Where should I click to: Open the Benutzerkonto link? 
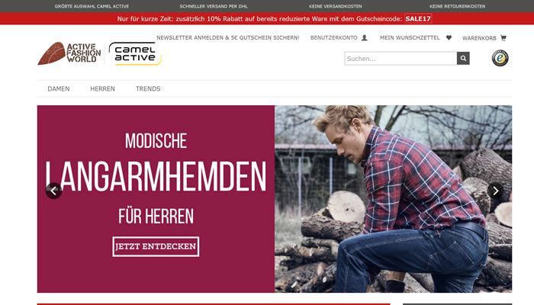(334, 38)
